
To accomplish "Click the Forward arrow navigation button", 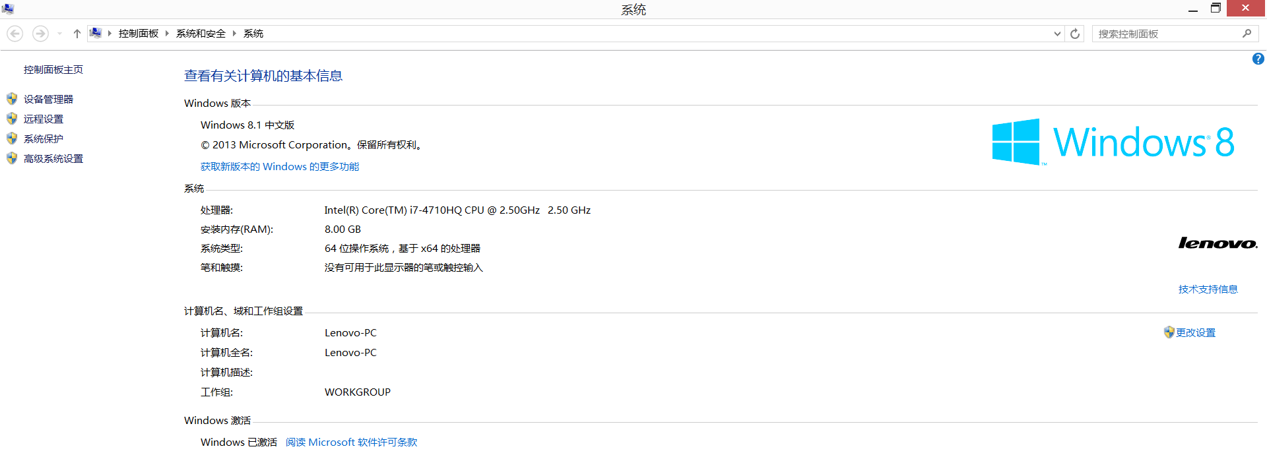I will 40,34.
